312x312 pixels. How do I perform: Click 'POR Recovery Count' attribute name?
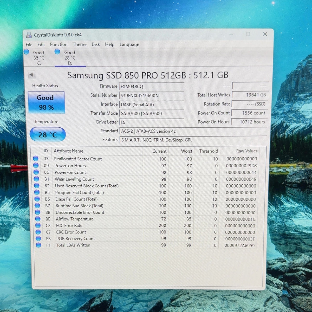coord(76,239)
